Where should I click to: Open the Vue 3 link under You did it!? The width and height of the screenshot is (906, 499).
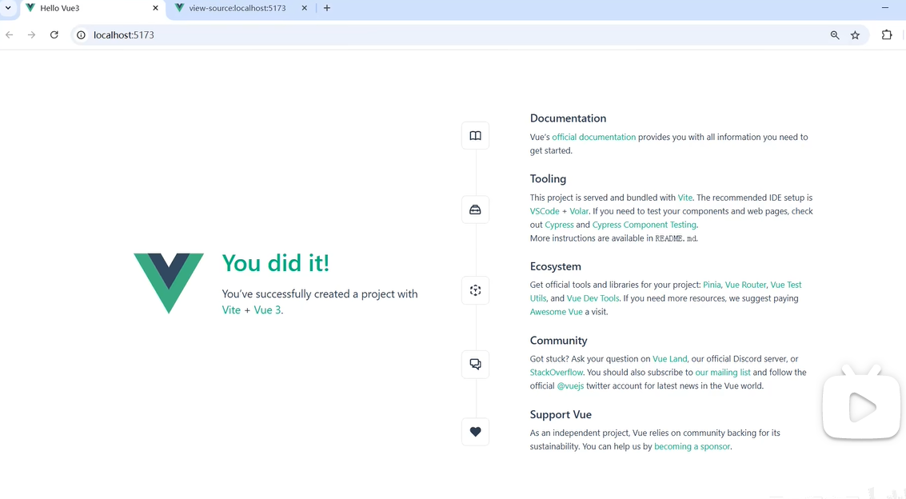point(268,310)
